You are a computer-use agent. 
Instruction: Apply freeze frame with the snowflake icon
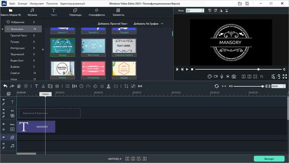click(57, 86)
